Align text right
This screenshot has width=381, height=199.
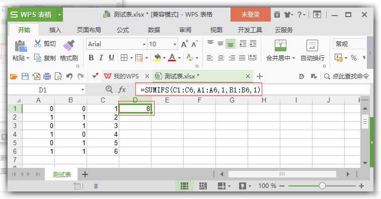pyautogui.click(x=232, y=58)
